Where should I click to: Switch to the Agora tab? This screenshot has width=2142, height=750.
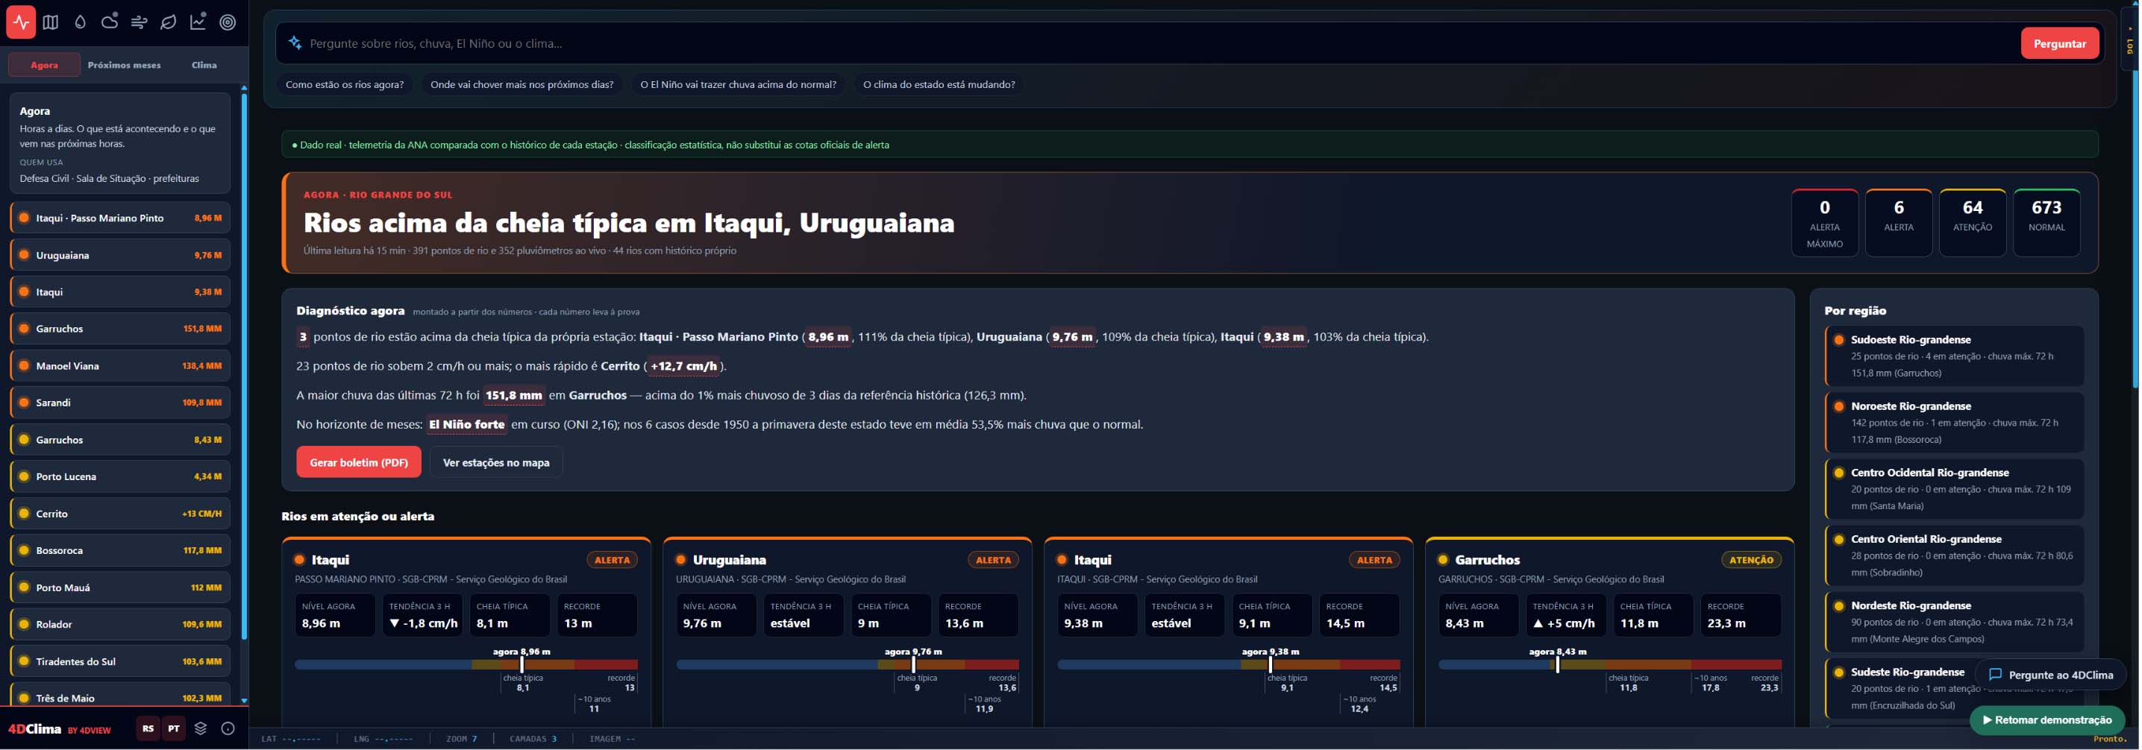coord(44,65)
